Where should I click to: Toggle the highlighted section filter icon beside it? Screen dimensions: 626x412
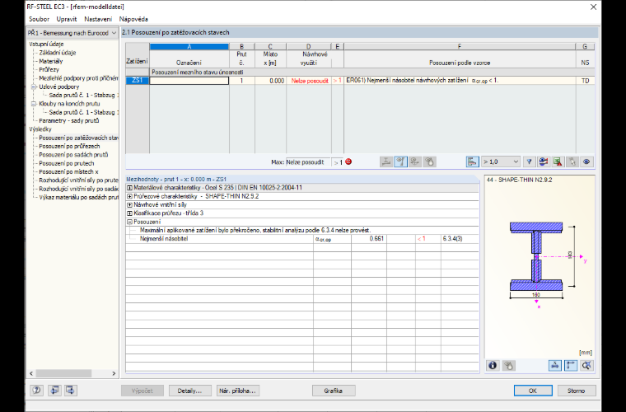click(x=400, y=162)
